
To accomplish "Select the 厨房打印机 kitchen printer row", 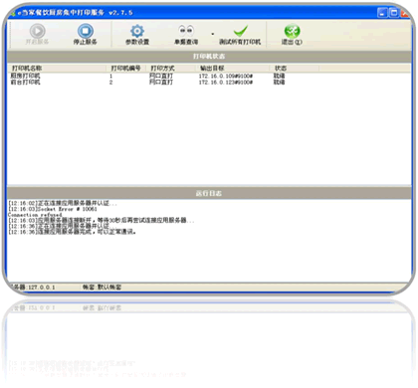I will point(209,76).
